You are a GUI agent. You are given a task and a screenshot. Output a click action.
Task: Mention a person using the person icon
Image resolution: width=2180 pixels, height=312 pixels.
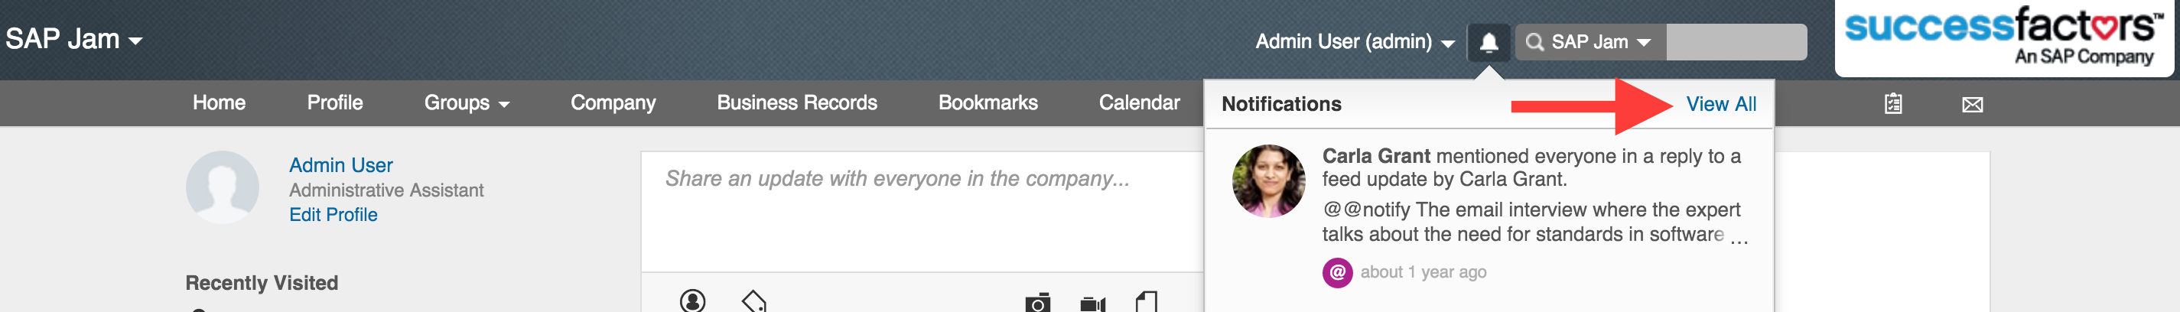(x=692, y=301)
